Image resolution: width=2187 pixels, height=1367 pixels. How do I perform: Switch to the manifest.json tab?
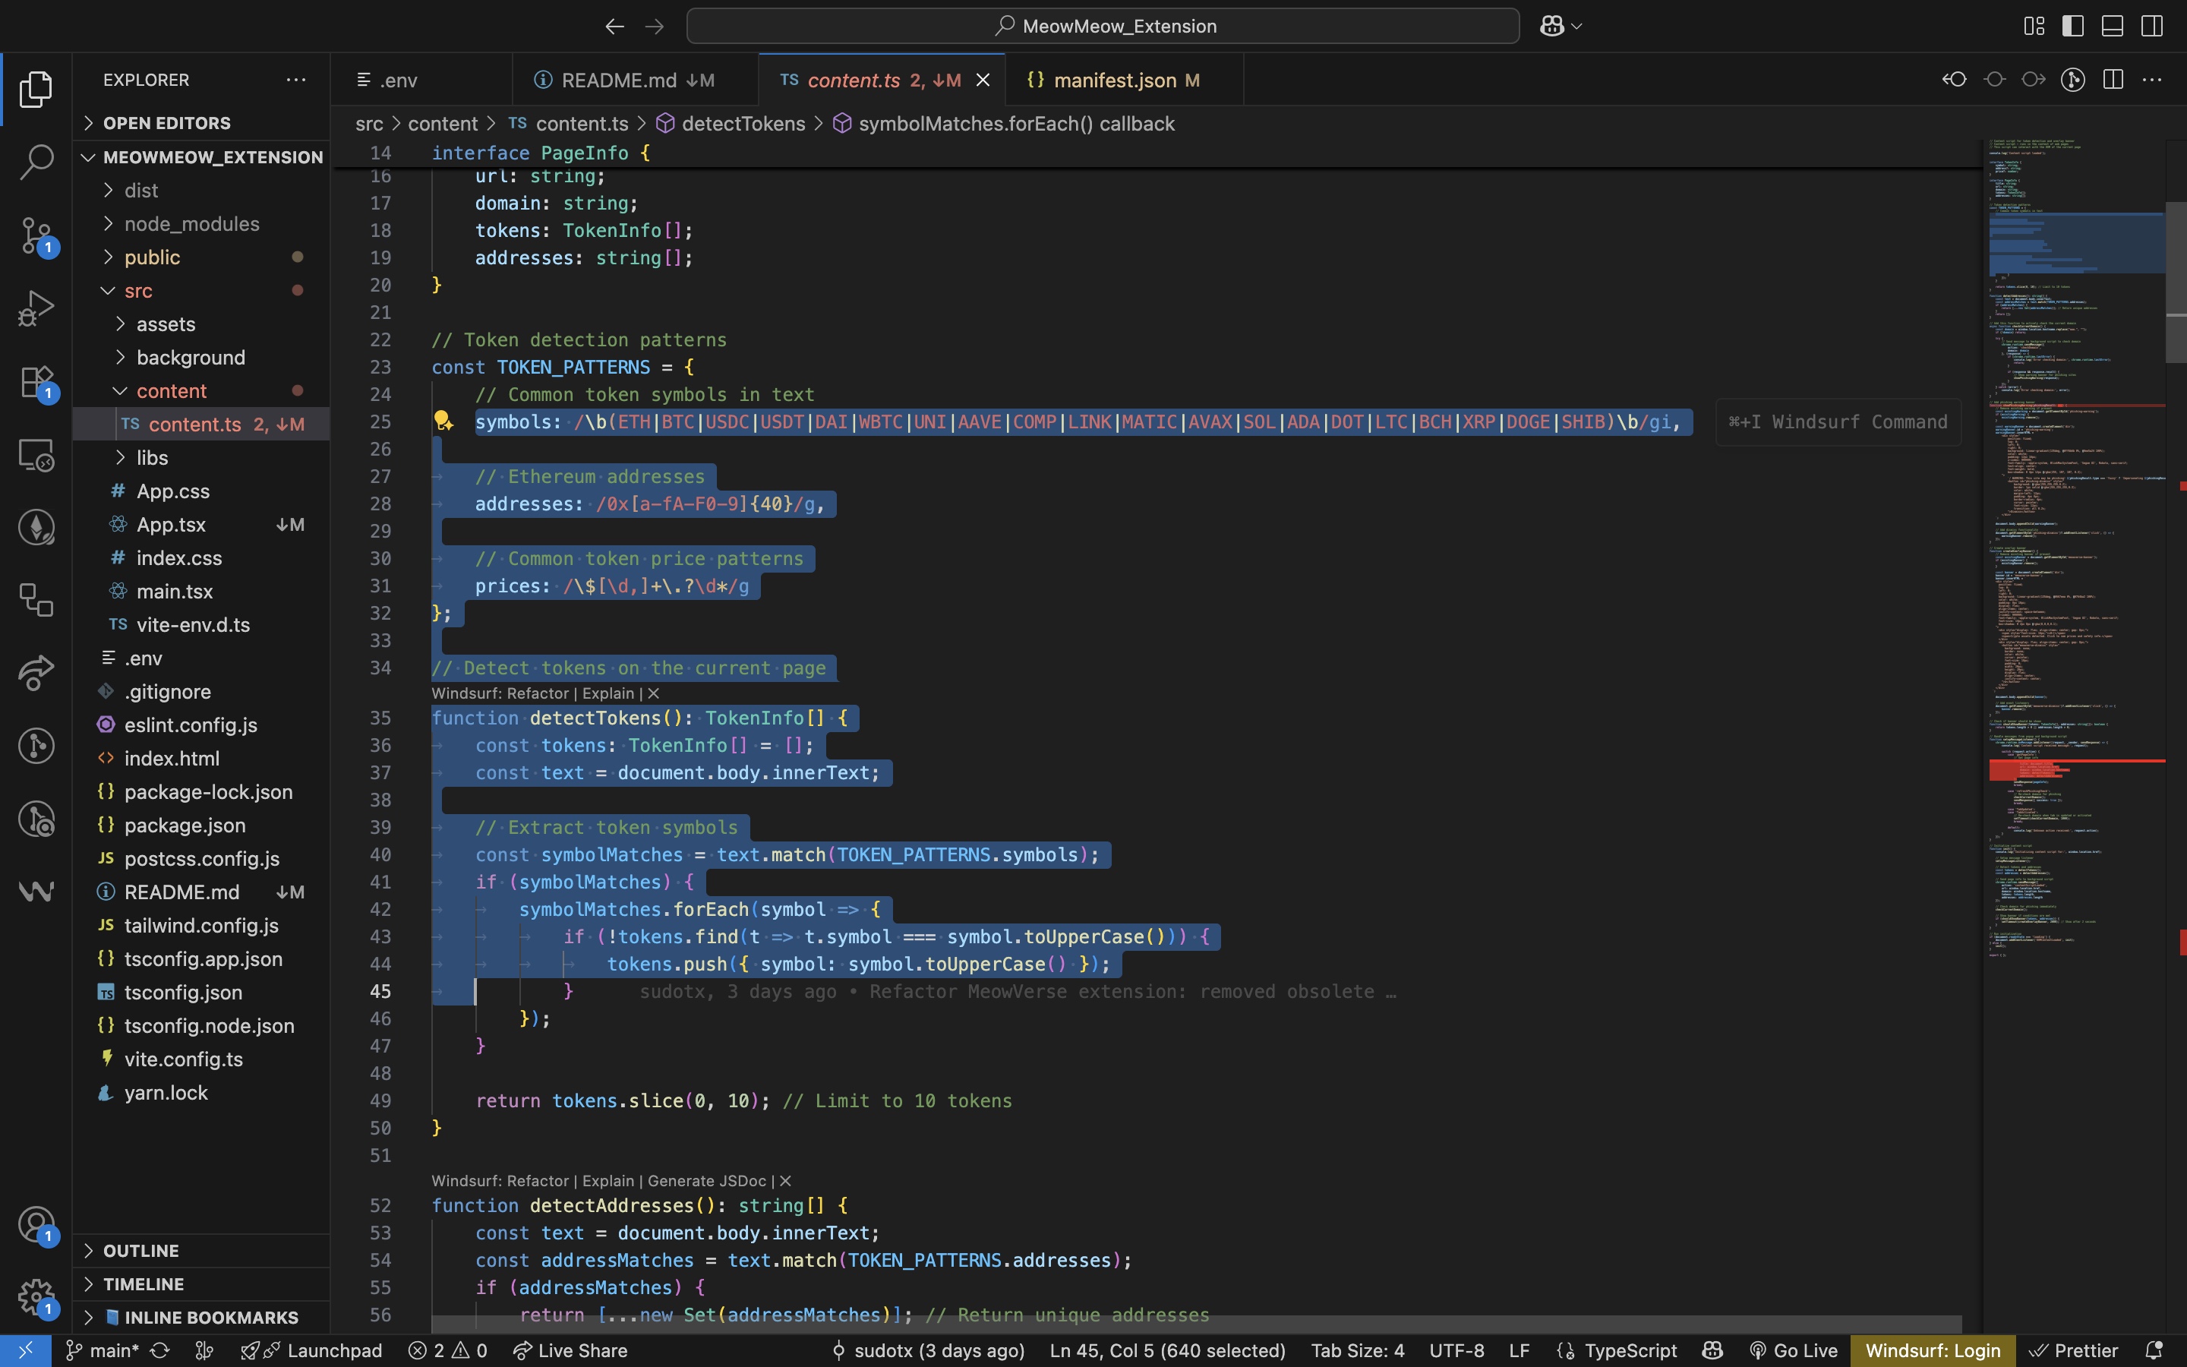click(1114, 81)
